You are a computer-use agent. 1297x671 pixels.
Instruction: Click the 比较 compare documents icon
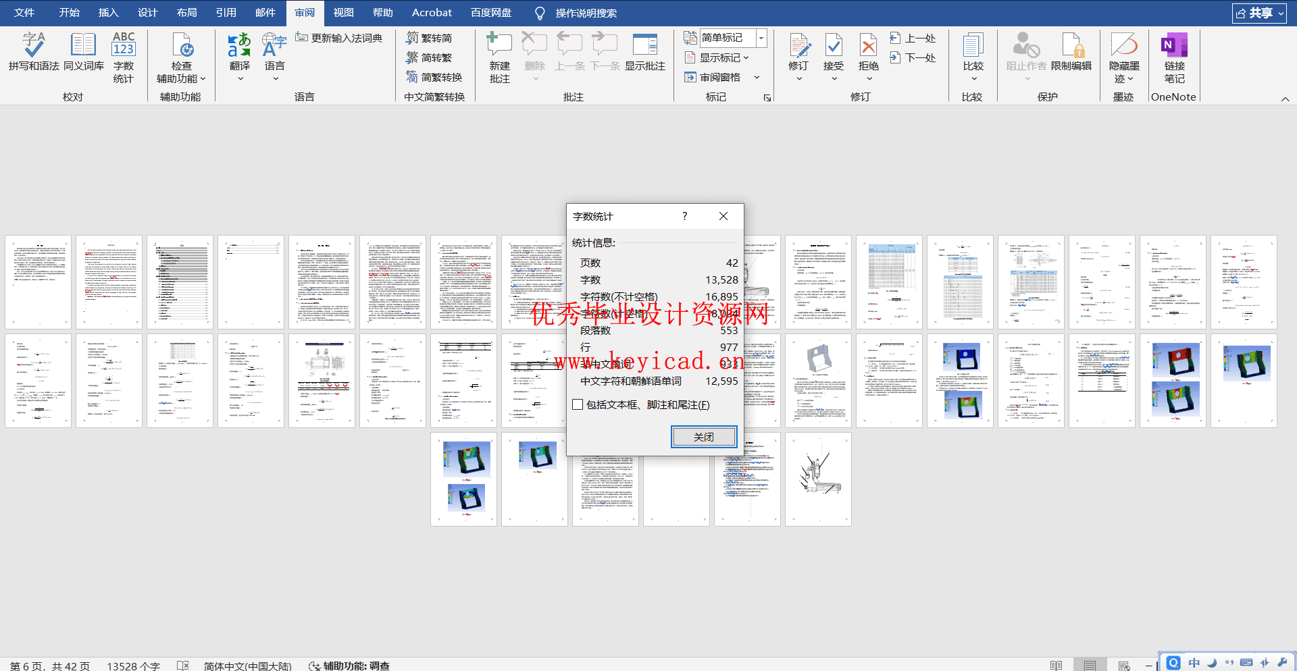973,45
